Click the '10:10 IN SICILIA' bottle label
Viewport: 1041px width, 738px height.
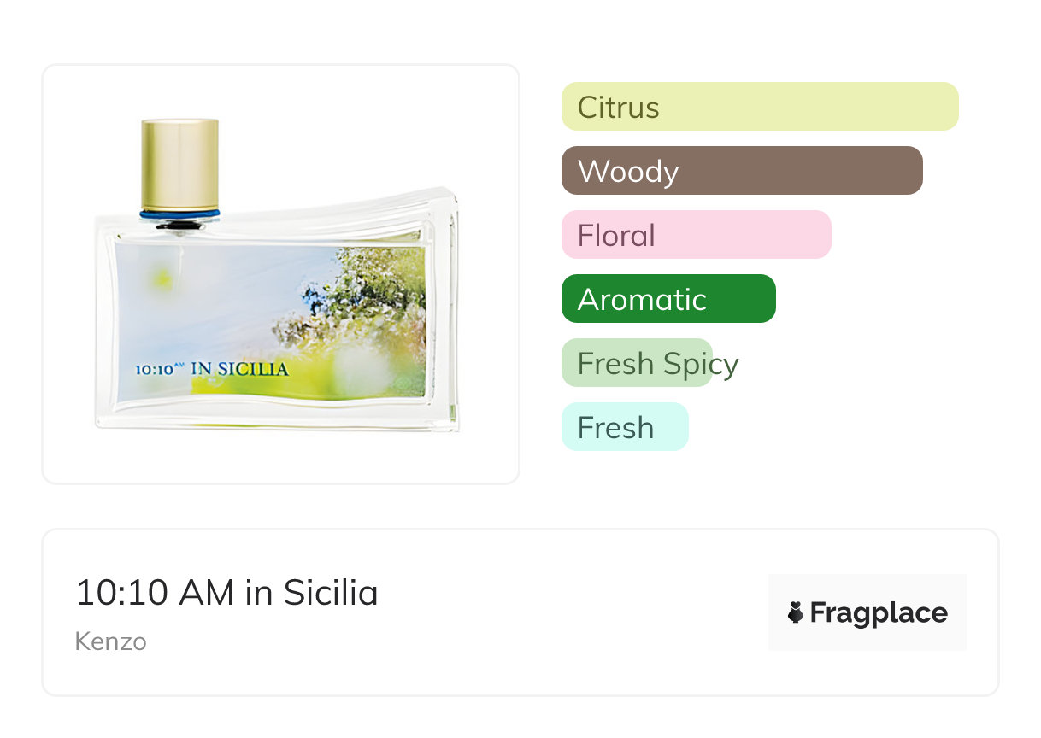(x=212, y=370)
